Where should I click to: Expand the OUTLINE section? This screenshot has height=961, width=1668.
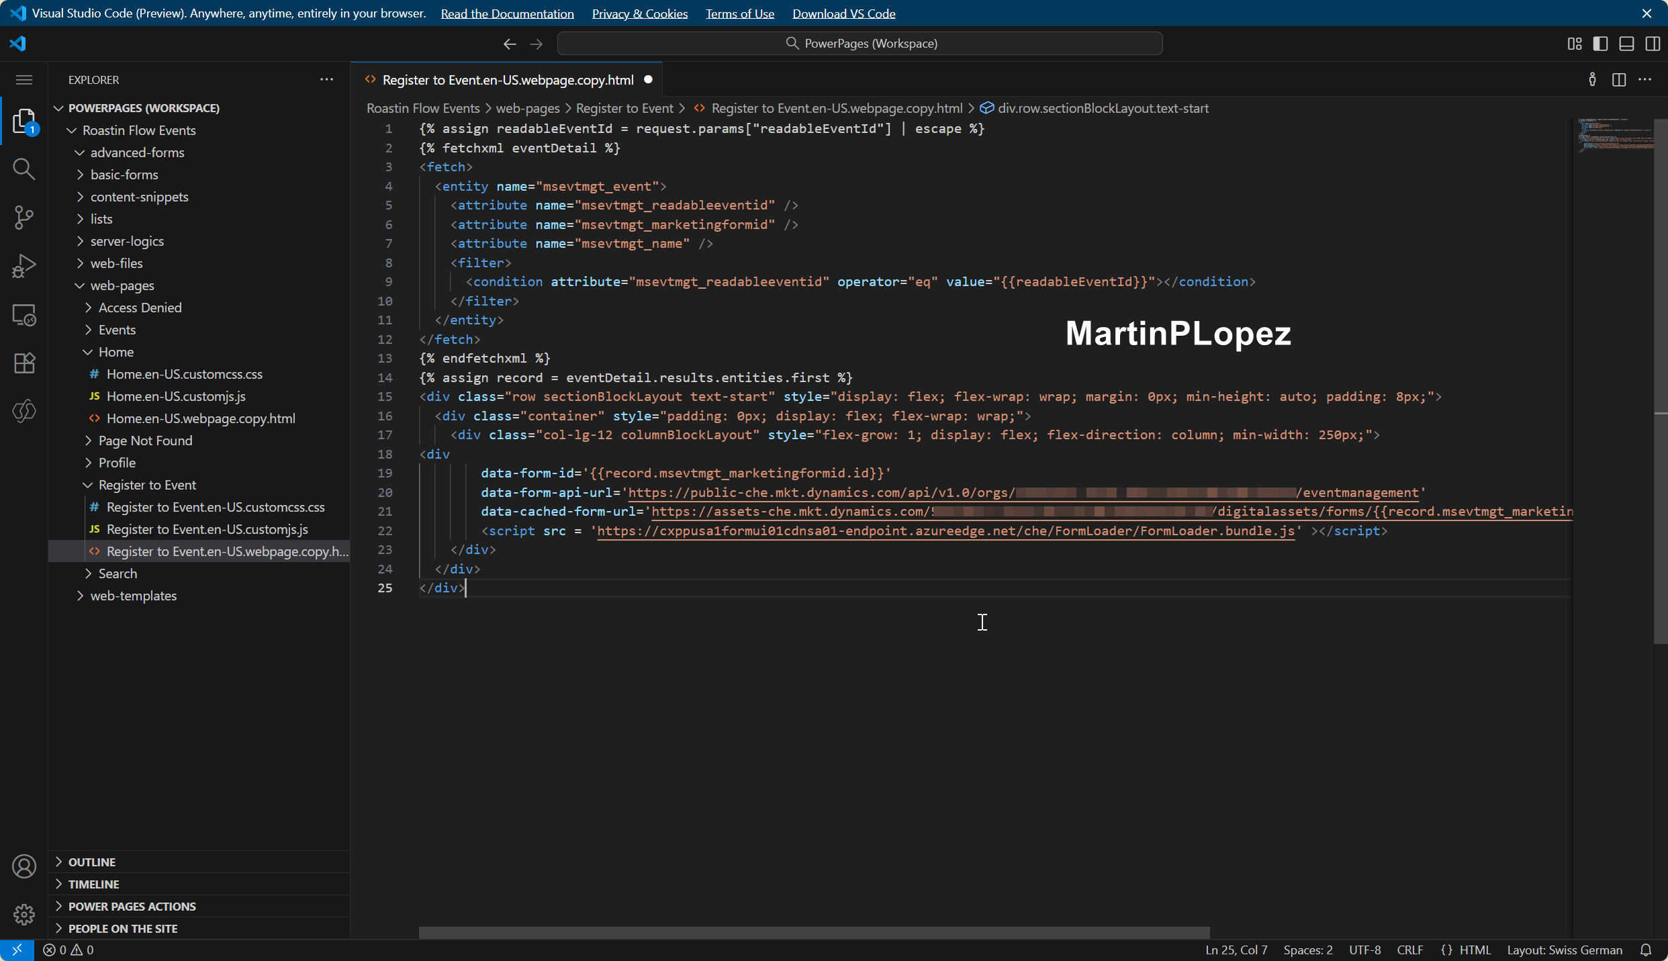(92, 862)
